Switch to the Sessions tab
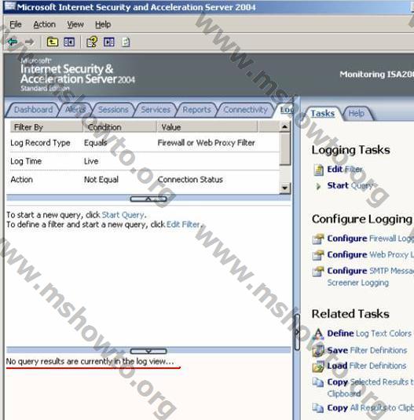The width and height of the screenshot is (414, 420). point(113,110)
